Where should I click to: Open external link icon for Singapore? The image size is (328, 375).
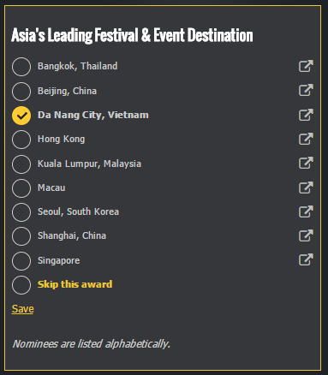tap(306, 259)
